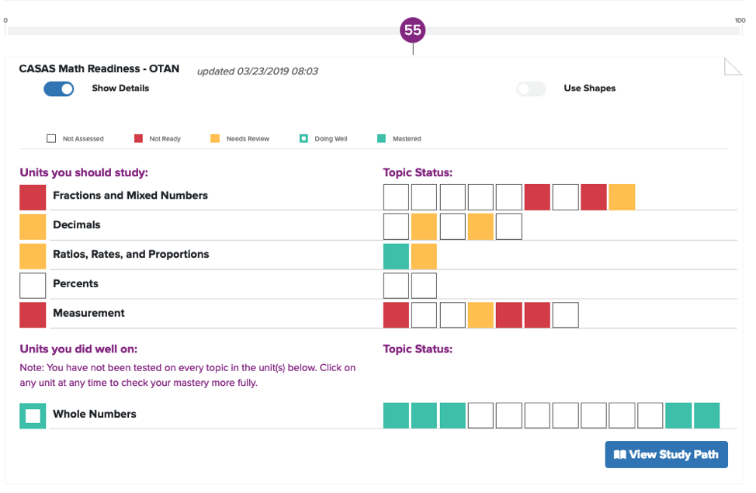Open the Whole Numbers unit

coord(95,414)
